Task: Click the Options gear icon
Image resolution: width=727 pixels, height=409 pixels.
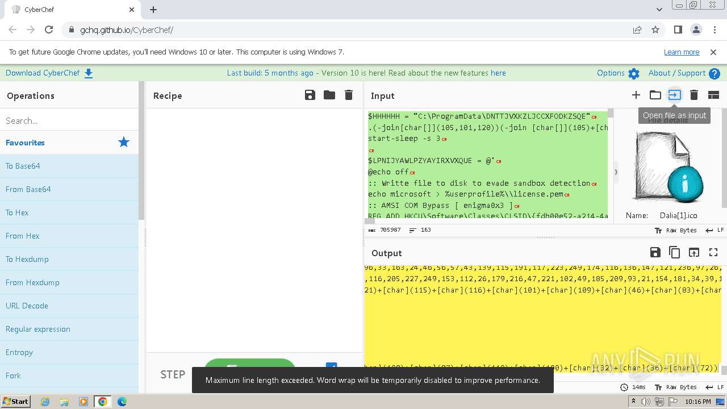Action: coord(634,73)
